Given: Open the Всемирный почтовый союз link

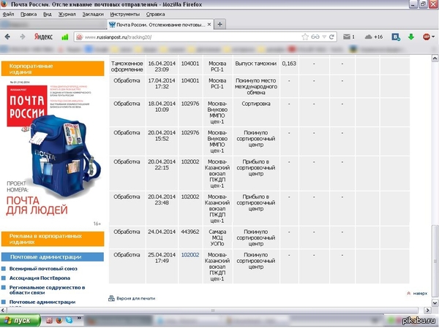Looking at the screenshot, I should (43, 269).
